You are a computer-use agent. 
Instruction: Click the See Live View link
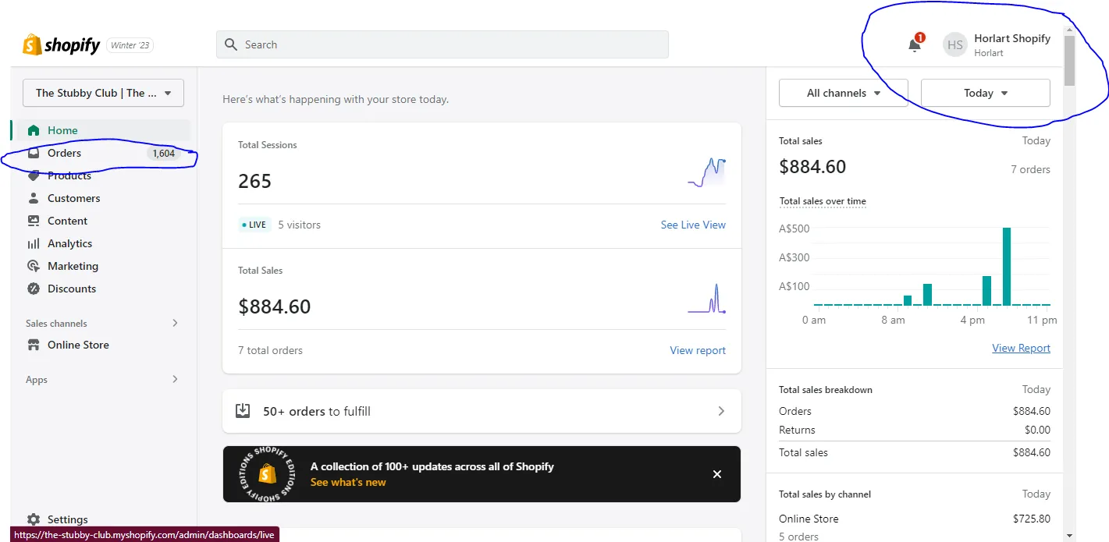[692, 225]
